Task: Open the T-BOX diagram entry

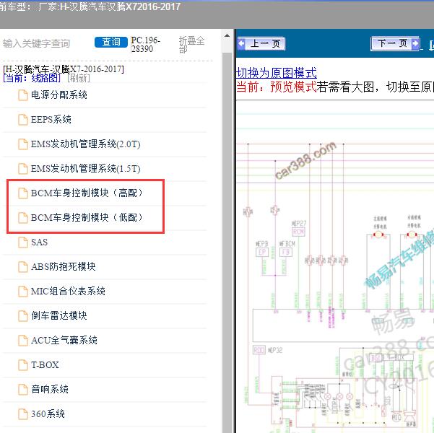Action: coord(45,364)
